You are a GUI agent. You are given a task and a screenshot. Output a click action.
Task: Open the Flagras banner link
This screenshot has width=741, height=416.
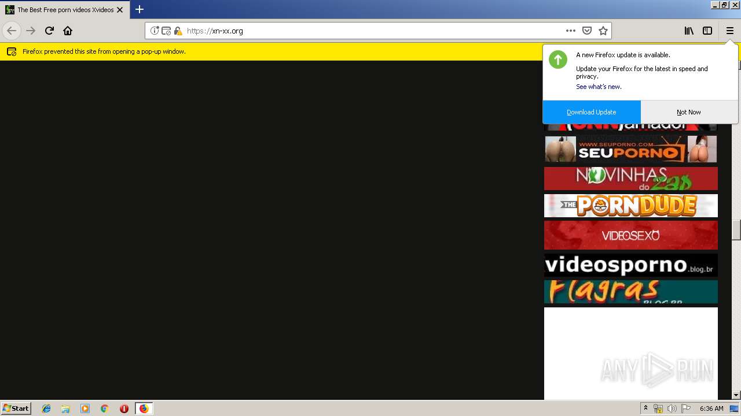[x=631, y=292]
